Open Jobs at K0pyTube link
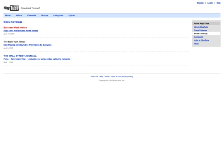 point(202,40)
